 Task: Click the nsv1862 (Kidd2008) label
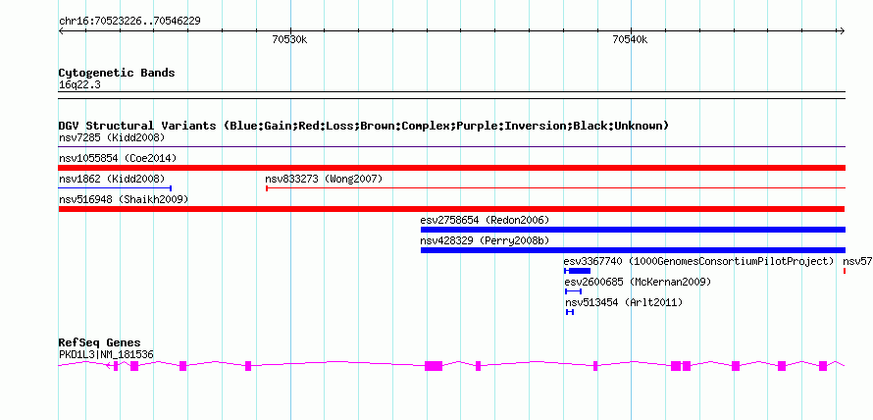112,179
